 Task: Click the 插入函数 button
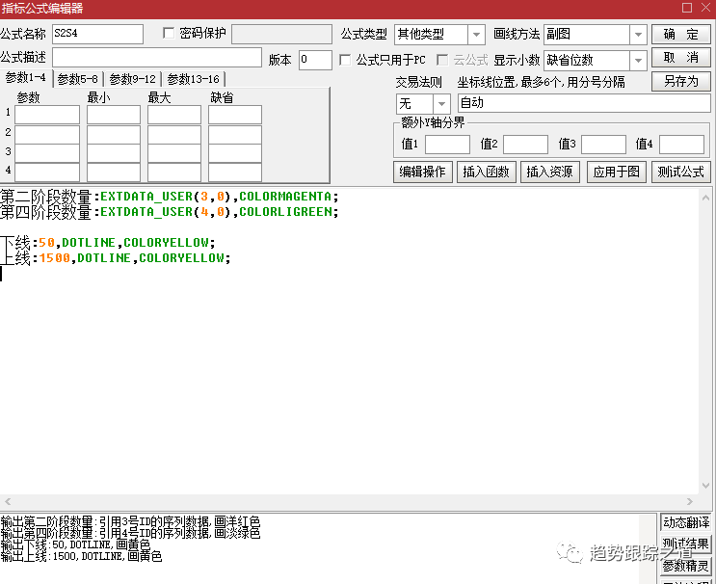point(486,173)
